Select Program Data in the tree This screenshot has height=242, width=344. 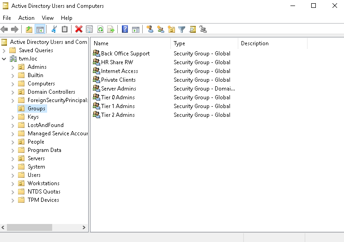44,150
